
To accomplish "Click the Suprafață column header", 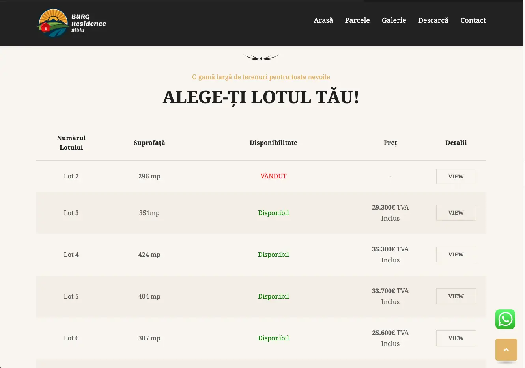I will 149,143.
